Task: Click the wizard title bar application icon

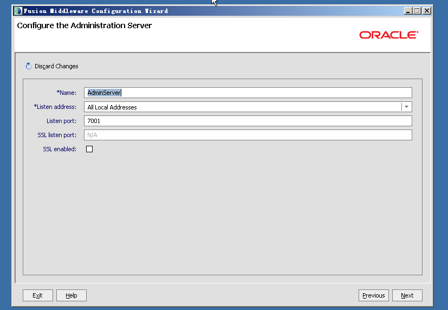Action: [x=18, y=11]
